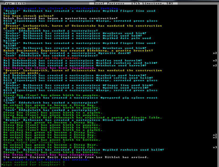Click the date '17th Limestone, 503'
219x167 pixels.
coord(152,4)
